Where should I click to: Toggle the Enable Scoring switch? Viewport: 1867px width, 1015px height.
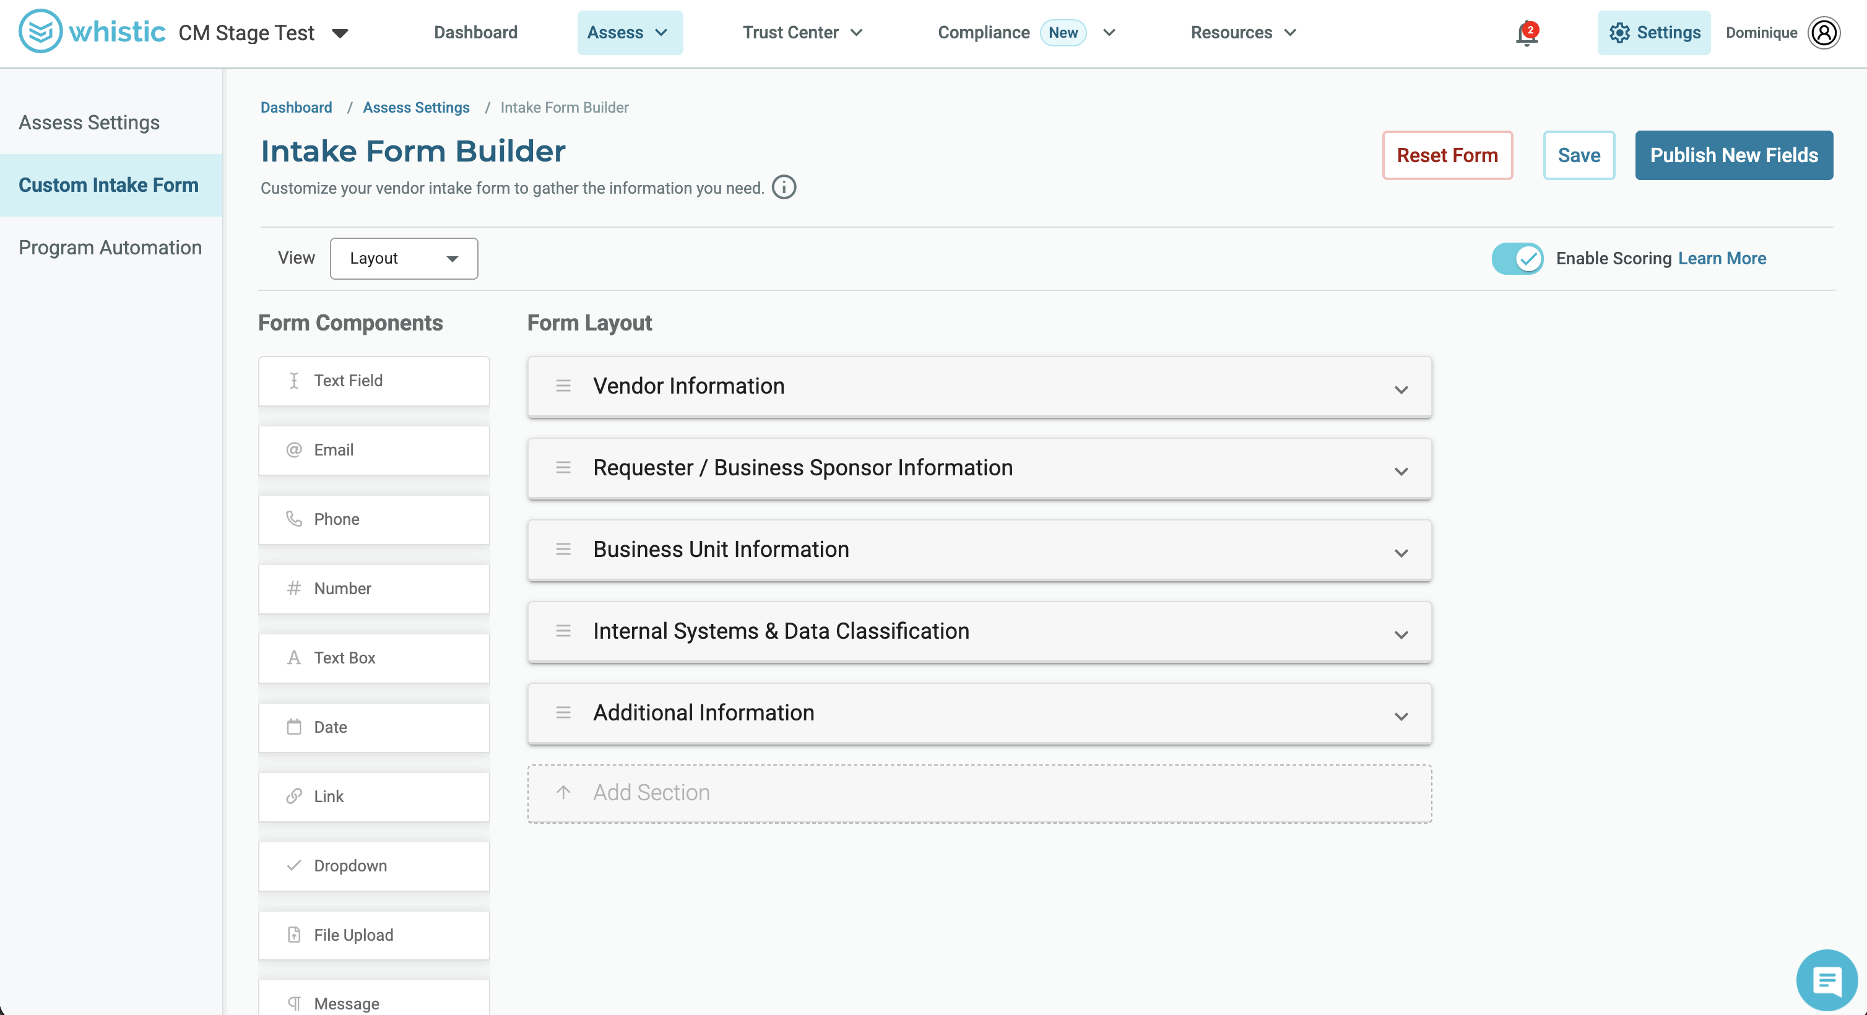(x=1517, y=259)
